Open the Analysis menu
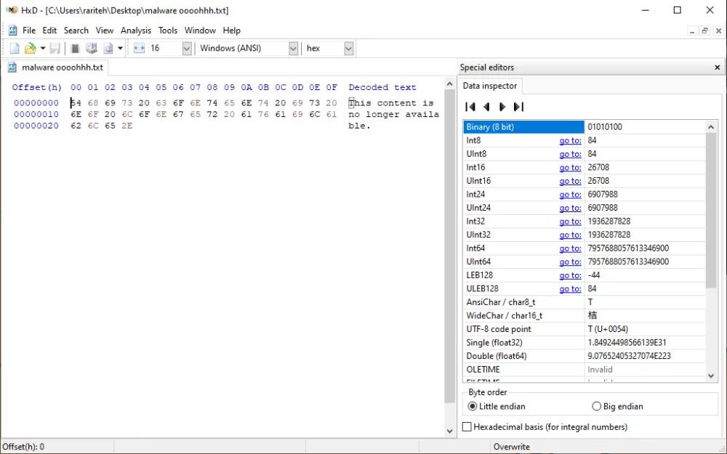727x454 pixels. [136, 31]
